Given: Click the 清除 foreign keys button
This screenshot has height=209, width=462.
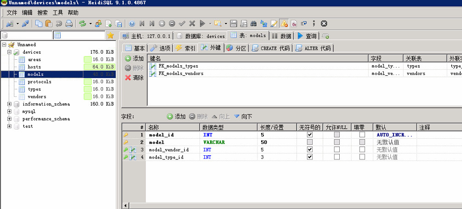Looking at the screenshot, I should [x=134, y=78].
